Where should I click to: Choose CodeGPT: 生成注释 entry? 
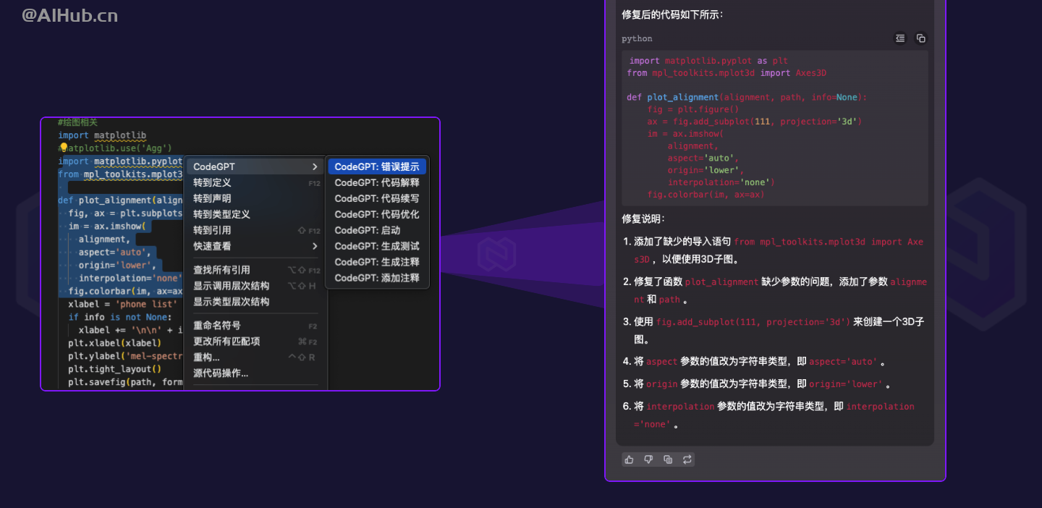point(377,262)
